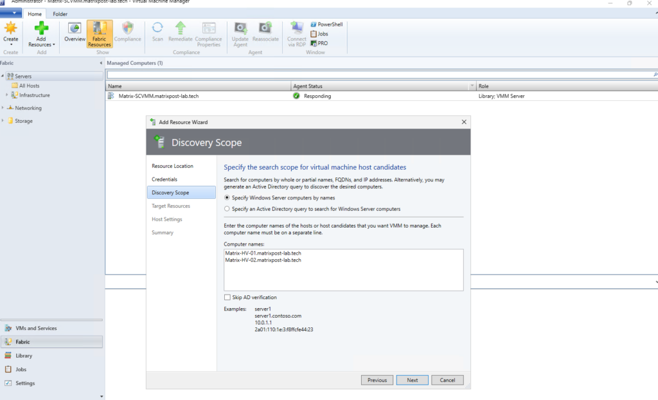The height and width of the screenshot is (400, 658).
Task: Open VMs and Services workspace
Action: (51, 328)
